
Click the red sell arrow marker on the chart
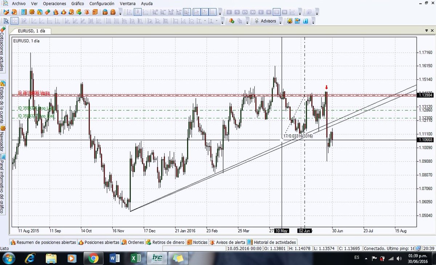click(x=326, y=87)
